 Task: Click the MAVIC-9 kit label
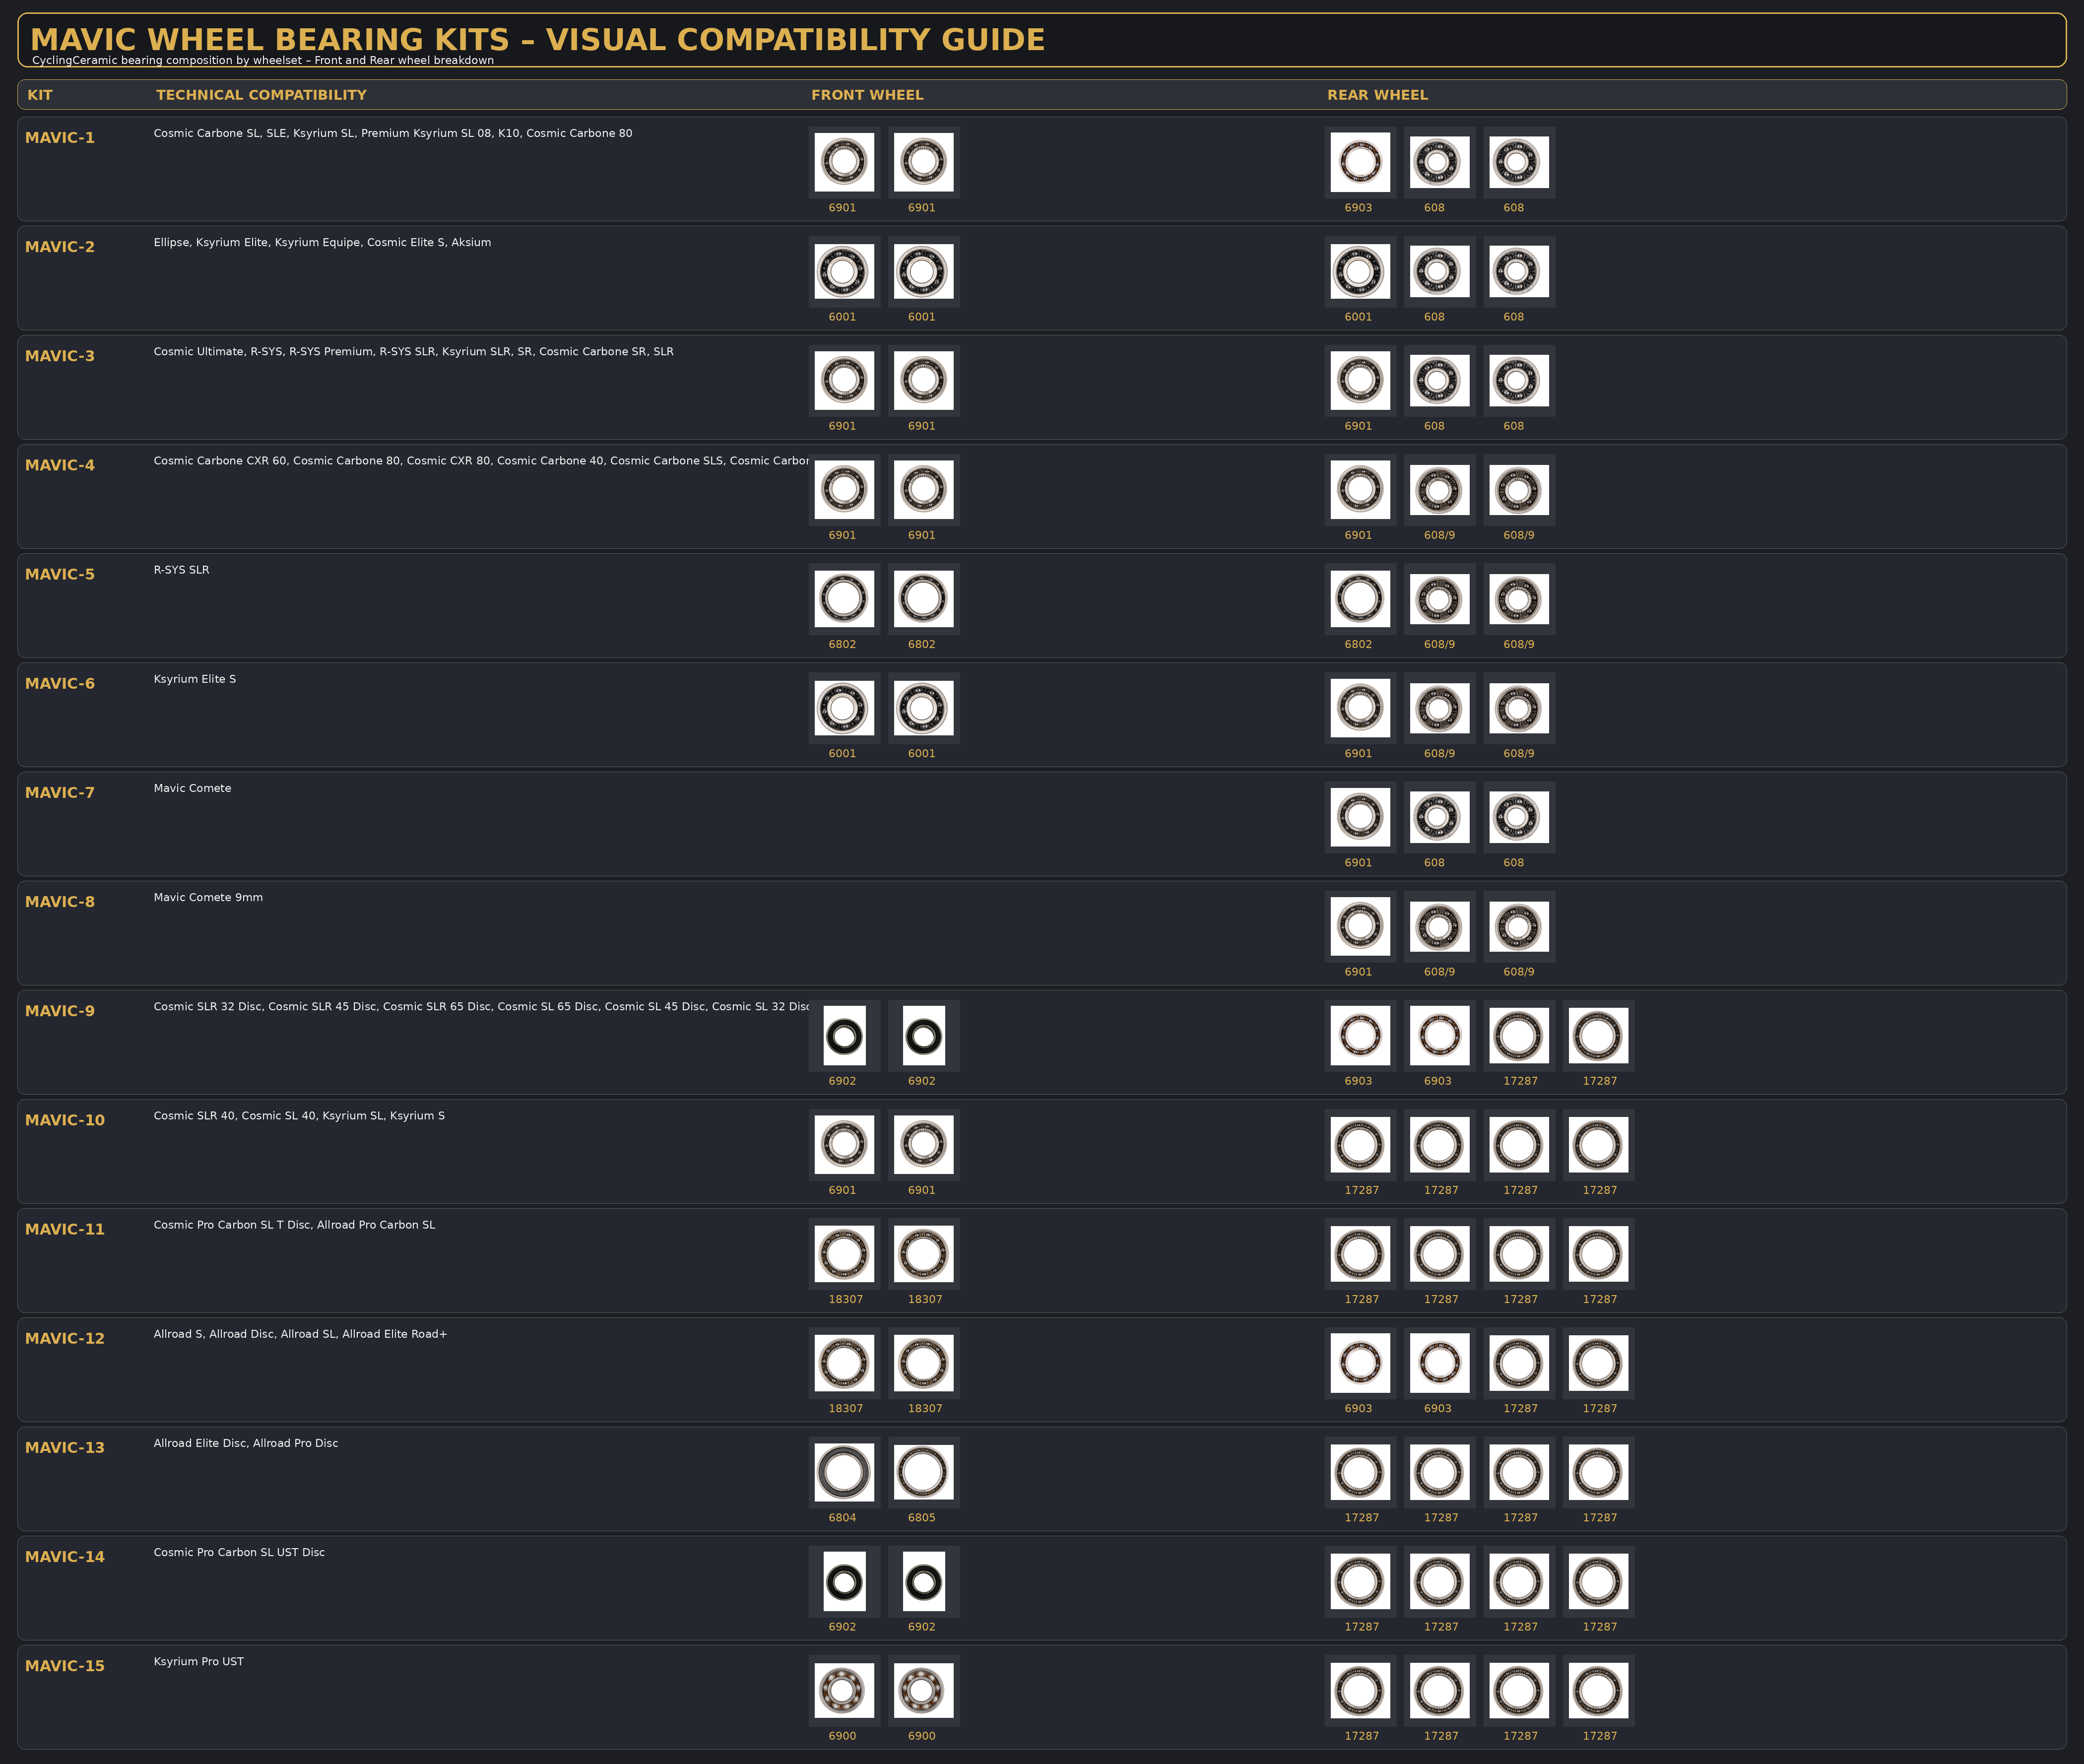click(x=60, y=1011)
